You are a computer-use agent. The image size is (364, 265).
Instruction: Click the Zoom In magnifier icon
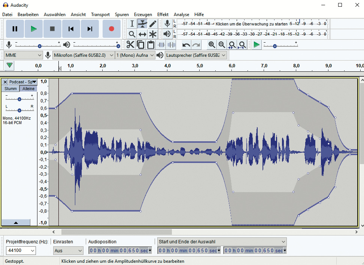pyautogui.click(x=212, y=45)
